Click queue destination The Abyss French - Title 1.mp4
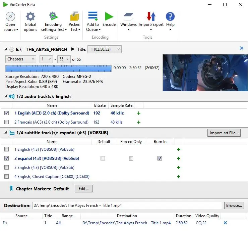The image size is (248, 231). (x=127, y=223)
